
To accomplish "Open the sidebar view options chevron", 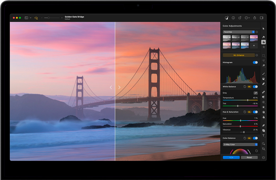I will [31, 18].
